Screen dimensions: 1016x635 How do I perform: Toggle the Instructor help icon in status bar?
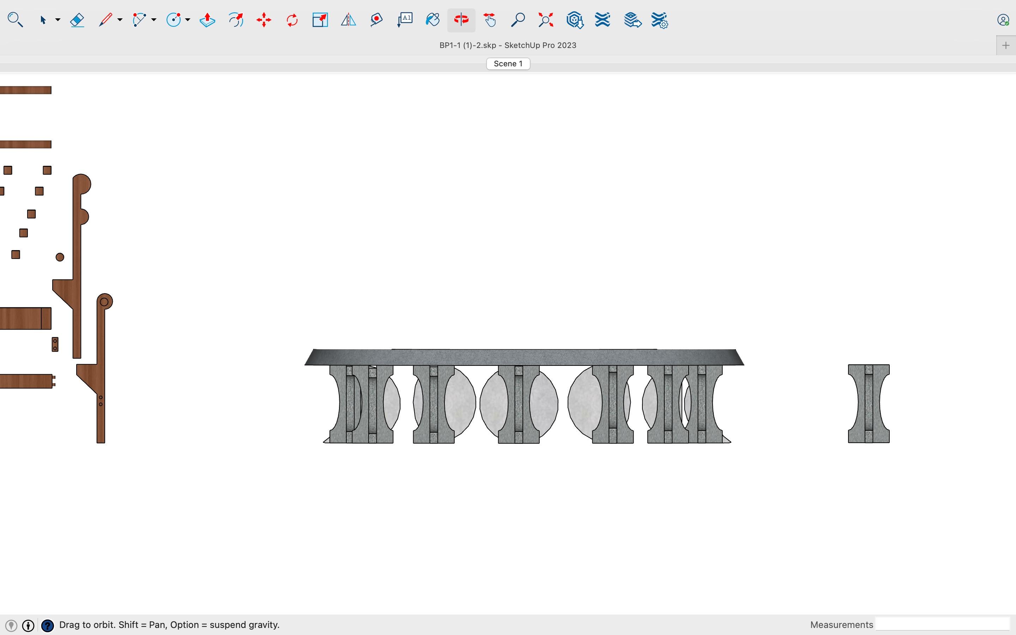click(47, 626)
